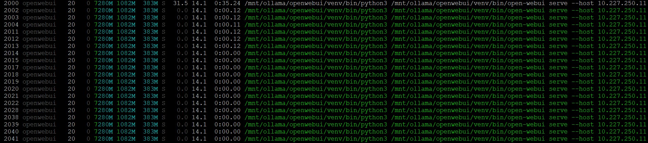The image size is (648, 143).
Task: Pick process PID 2039 from the list
Action: pos(11,124)
